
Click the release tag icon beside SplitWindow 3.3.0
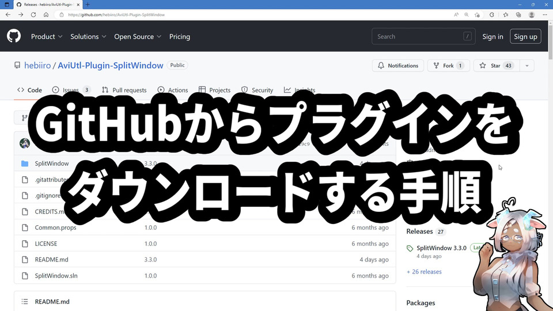click(410, 248)
